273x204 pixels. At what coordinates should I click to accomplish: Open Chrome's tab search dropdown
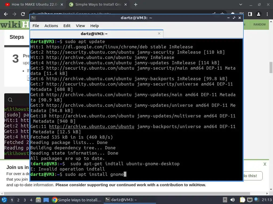coord(241,5)
